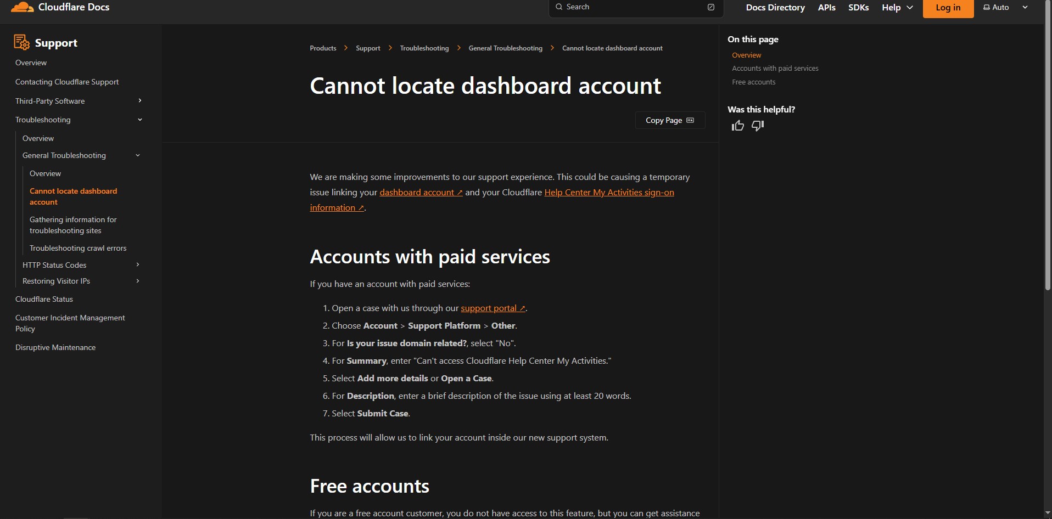Open the support portal link
The height and width of the screenshot is (519, 1052).
493,308
